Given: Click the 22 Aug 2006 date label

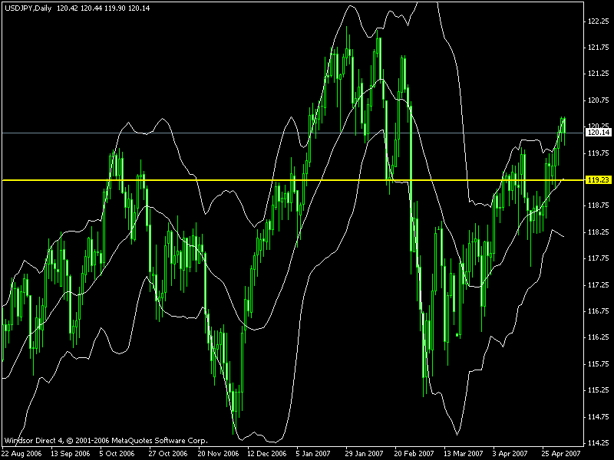Looking at the screenshot, I should click(x=21, y=454).
